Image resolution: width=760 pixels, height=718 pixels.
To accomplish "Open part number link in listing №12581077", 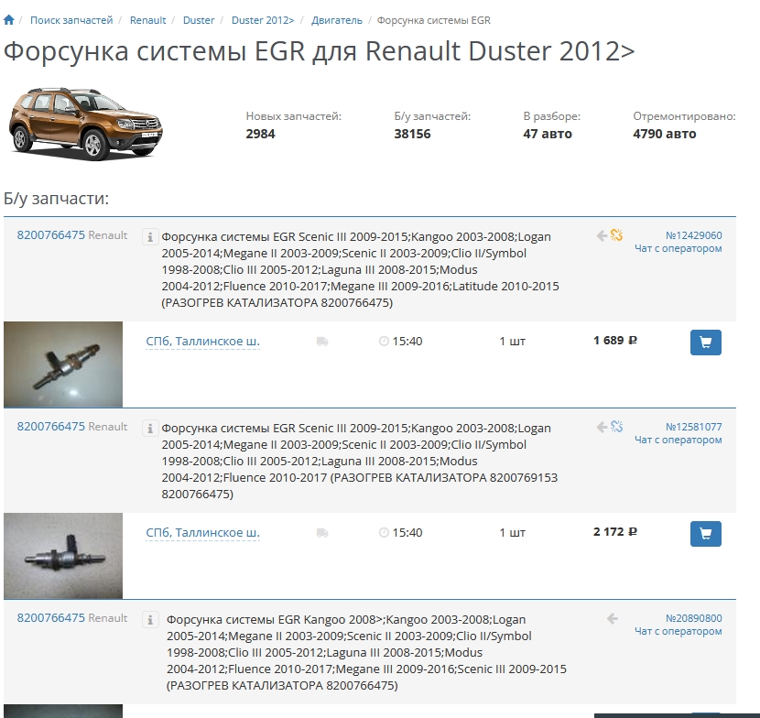I will point(51,427).
